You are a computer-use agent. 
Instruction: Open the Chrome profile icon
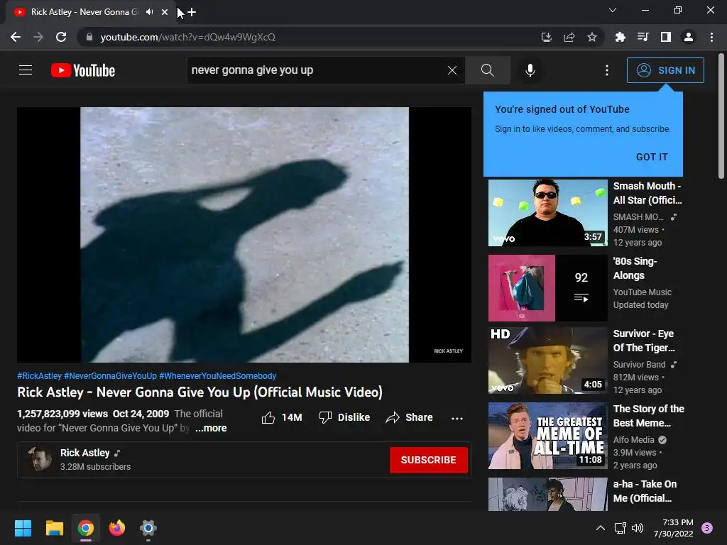689,37
